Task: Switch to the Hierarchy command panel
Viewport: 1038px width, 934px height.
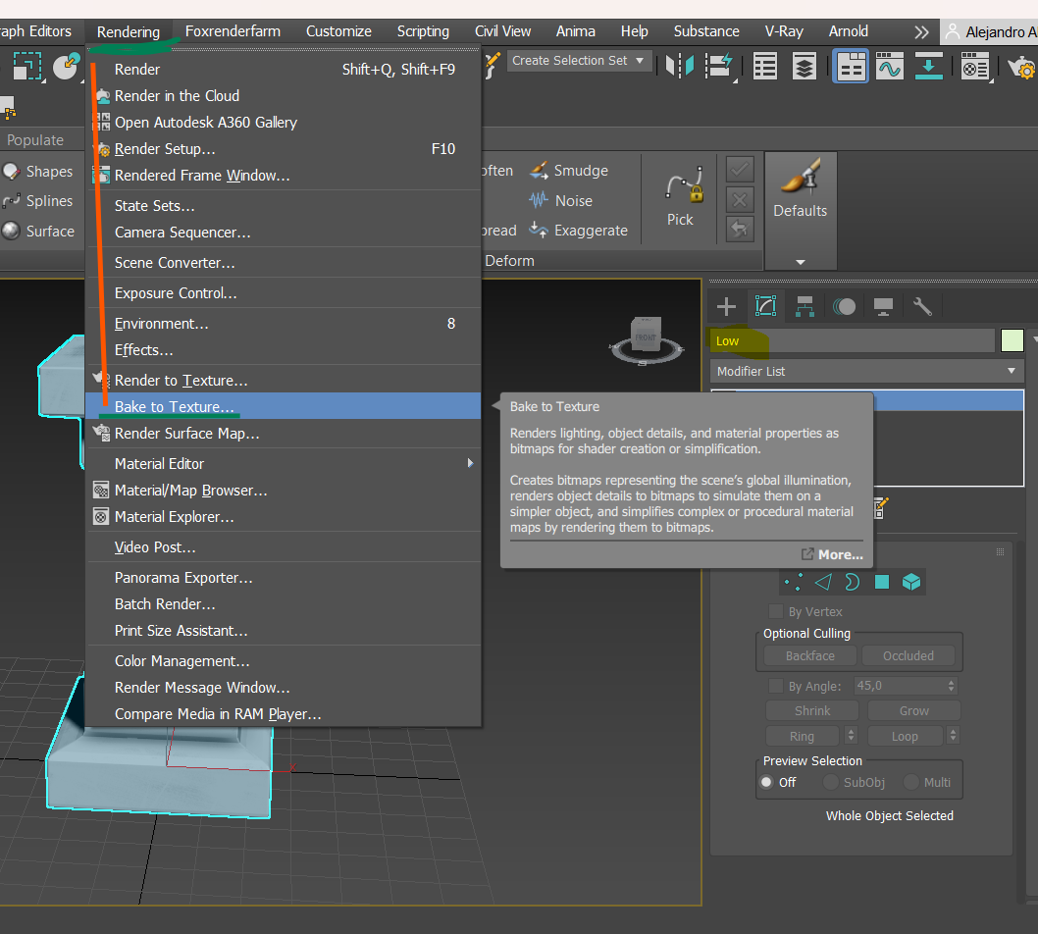Action: click(804, 307)
